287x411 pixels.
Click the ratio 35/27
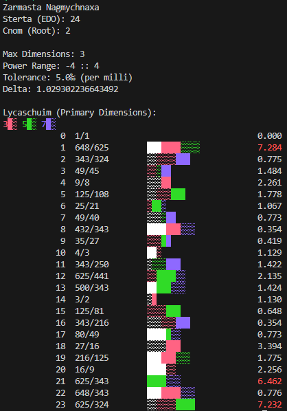click(87, 241)
